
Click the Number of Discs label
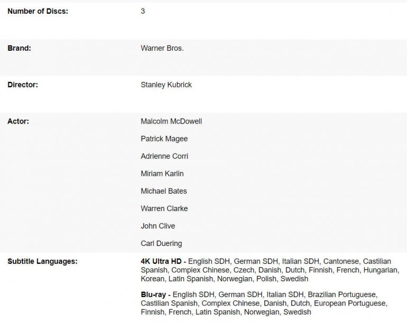pos(38,12)
